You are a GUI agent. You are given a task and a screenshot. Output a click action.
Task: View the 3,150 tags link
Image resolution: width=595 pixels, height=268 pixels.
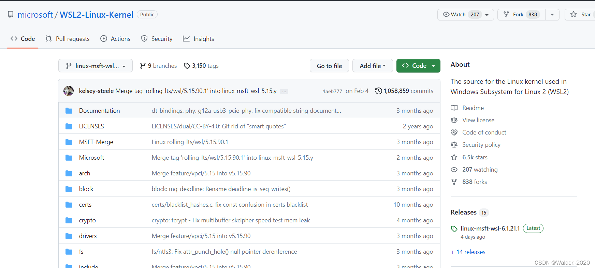coord(201,66)
